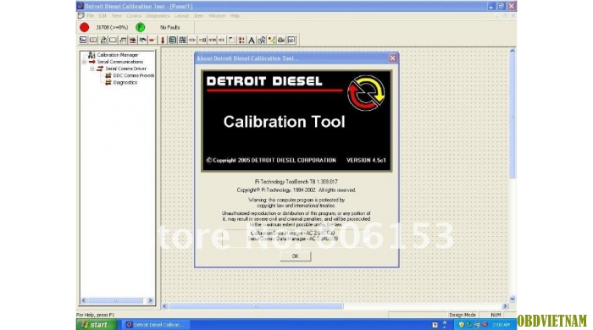Click the help question mark icon on taskbar
This screenshot has width=593, height=330.
tap(435, 325)
